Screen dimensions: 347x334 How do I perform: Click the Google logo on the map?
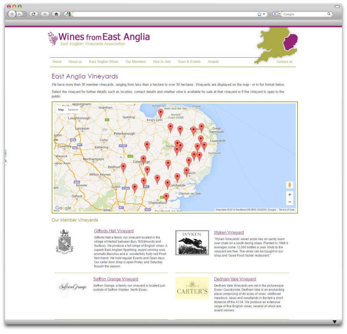point(63,208)
